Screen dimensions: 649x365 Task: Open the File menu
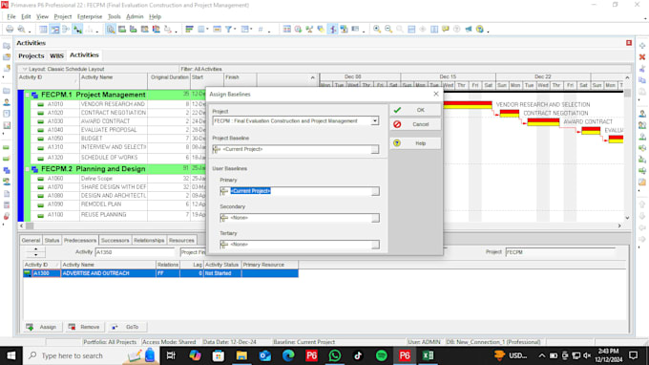pos(11,16)
